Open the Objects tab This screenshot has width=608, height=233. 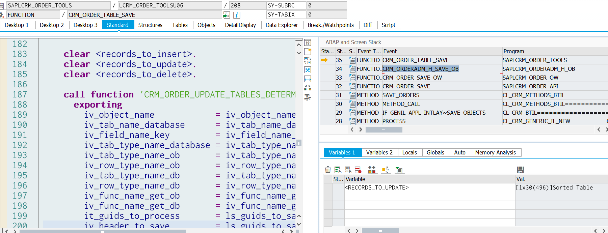point(206,25)
